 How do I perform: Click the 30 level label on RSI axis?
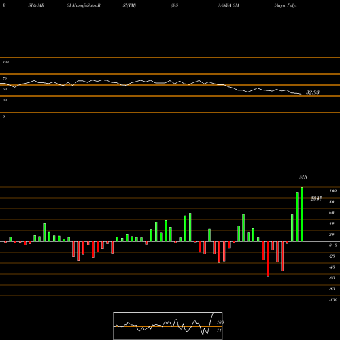click(5, 100)
